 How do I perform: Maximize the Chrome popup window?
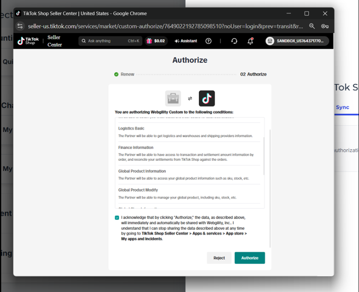point(307,13)
